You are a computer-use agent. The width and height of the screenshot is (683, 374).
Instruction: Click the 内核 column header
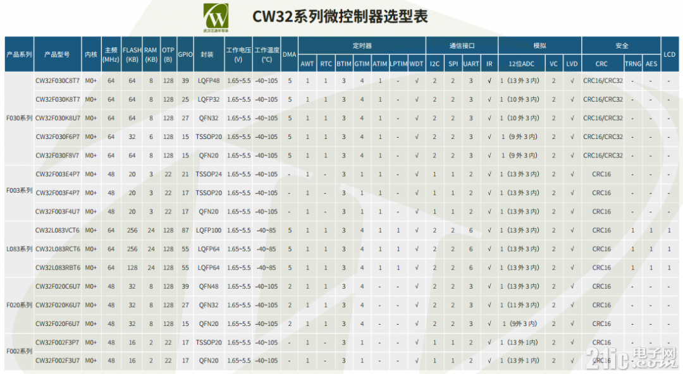point(91,54)
